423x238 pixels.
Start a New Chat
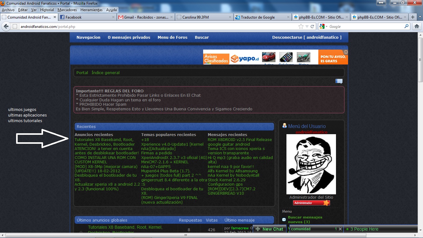pos(269,229)
